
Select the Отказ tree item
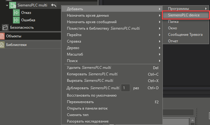pos(26,13)
